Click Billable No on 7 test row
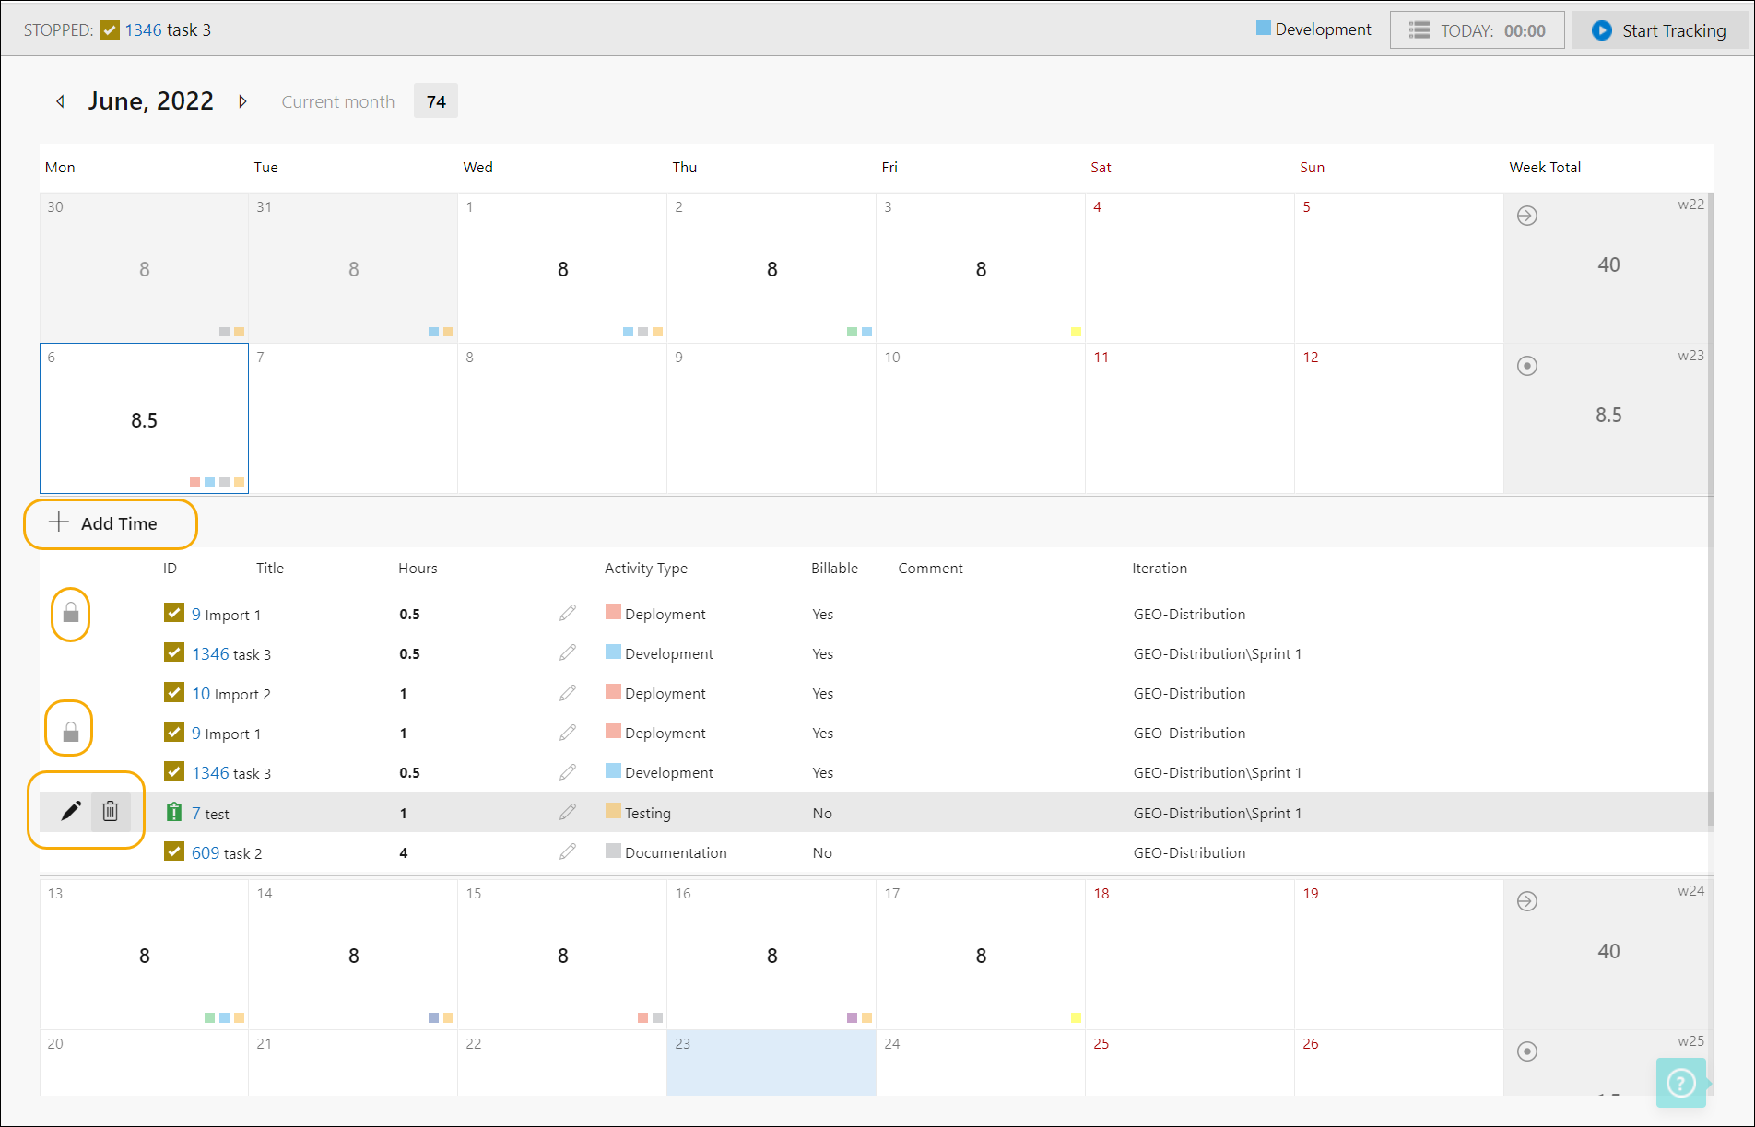Screen dimensions: 1755x1127 (822, 813)
